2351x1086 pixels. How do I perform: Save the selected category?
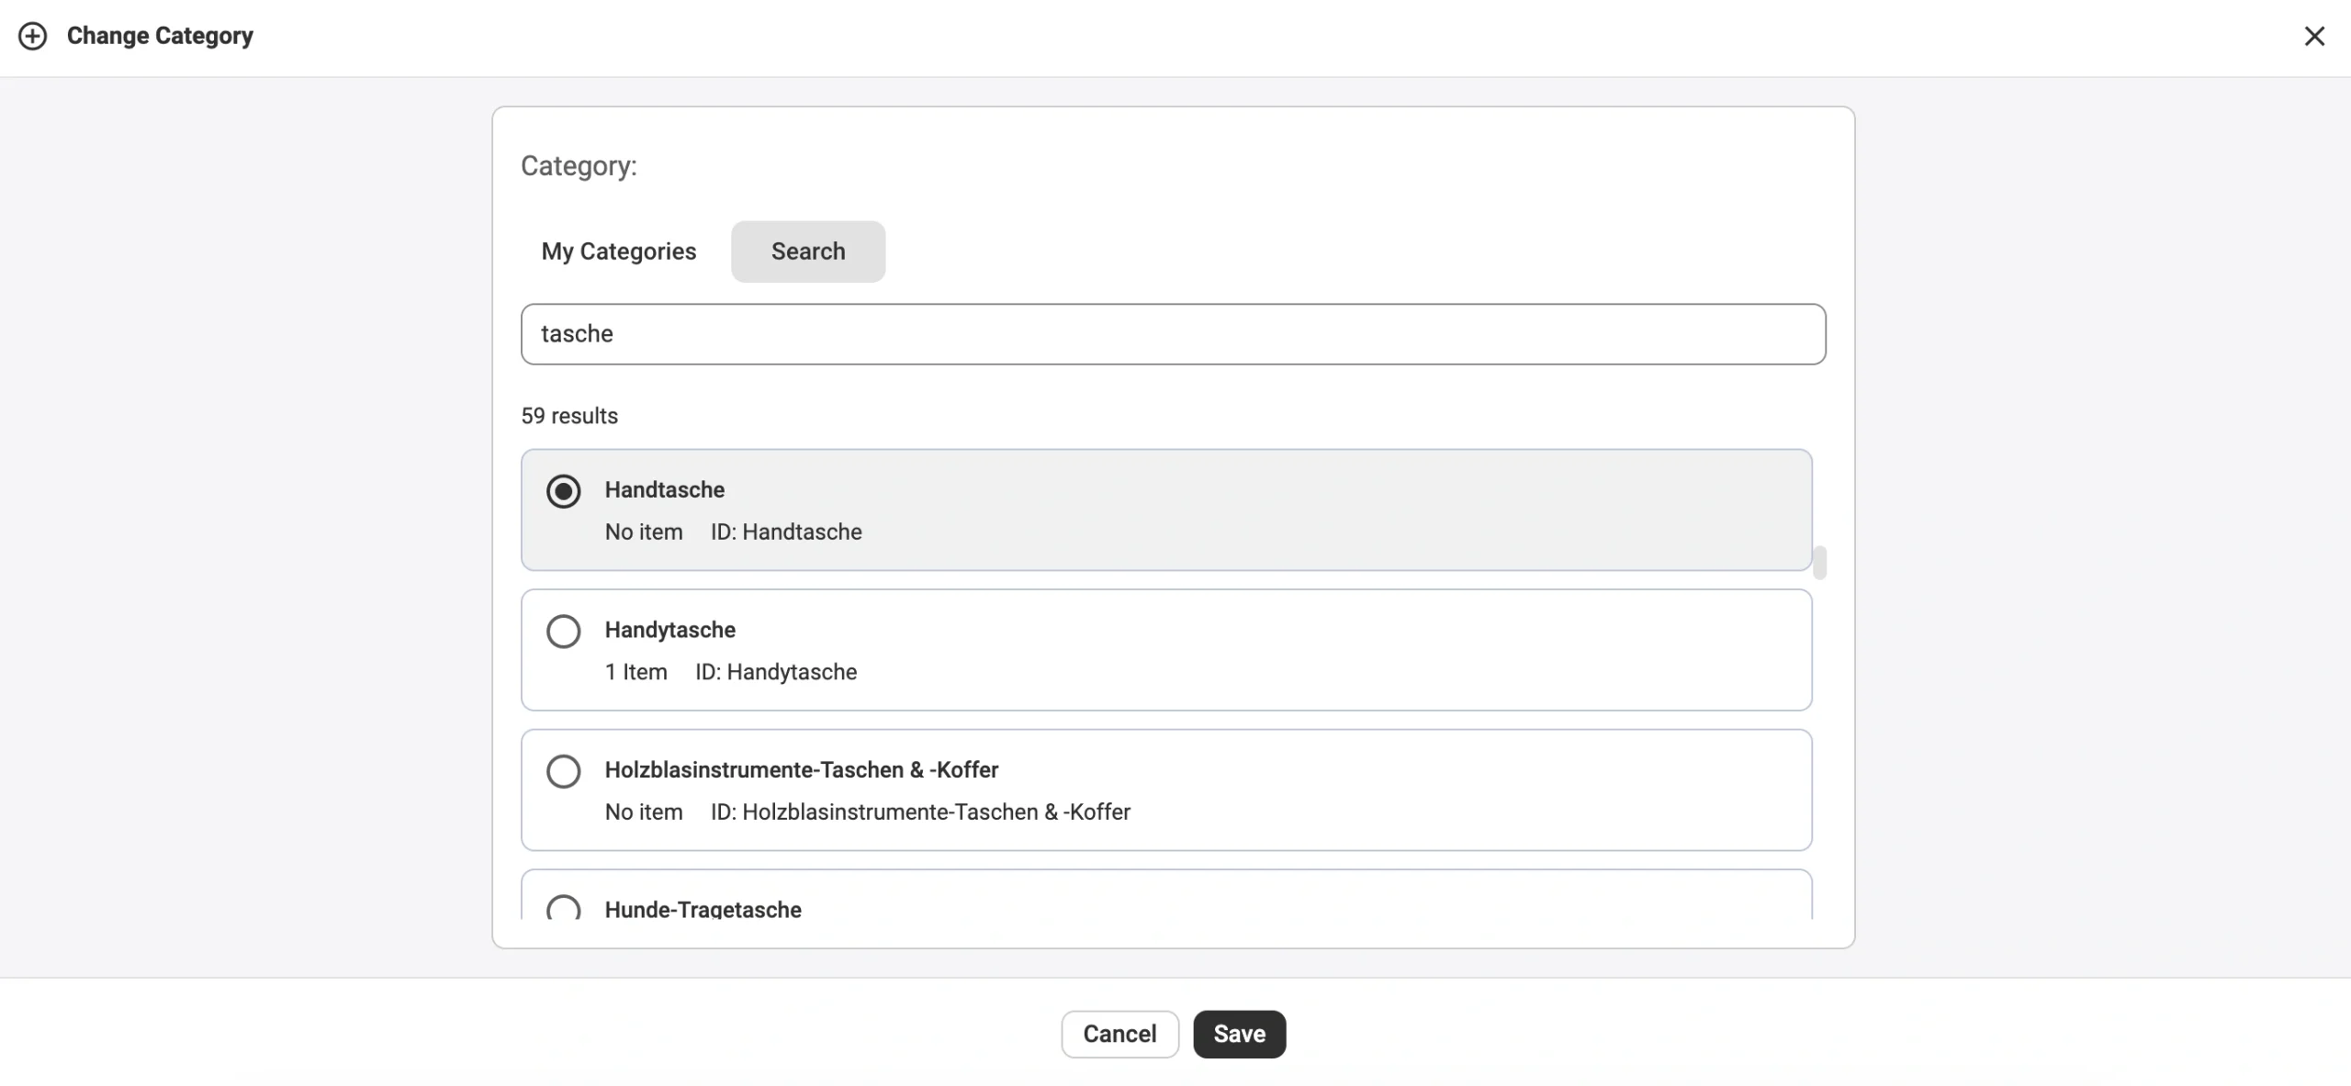pyautogui.click(x=1239, y=1034)
